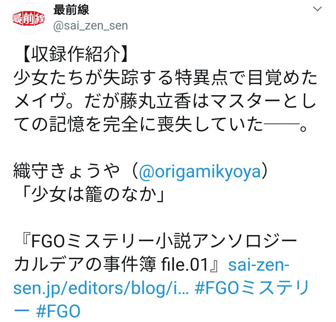
Task: Open the 最前線 display name profile
Action: 71,10
